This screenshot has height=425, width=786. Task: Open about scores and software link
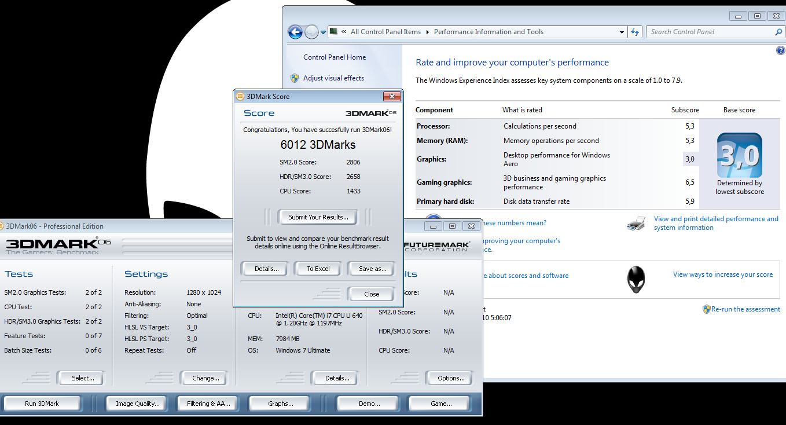(526, 276)
